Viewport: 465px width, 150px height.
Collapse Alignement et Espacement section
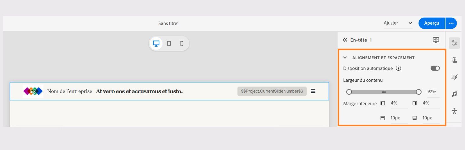(345, 58)
